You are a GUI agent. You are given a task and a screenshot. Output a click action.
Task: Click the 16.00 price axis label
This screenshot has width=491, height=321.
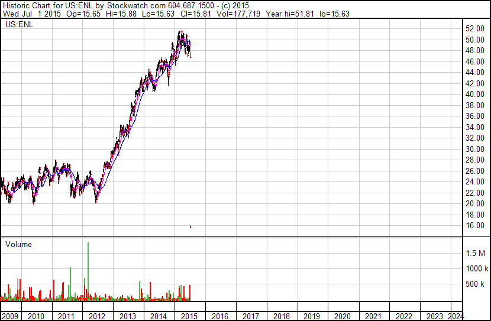475,226
